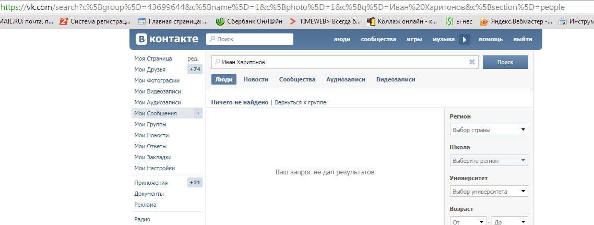
Task: Open the люди header link
Action: pyautogui.click(x=342, y=39)
